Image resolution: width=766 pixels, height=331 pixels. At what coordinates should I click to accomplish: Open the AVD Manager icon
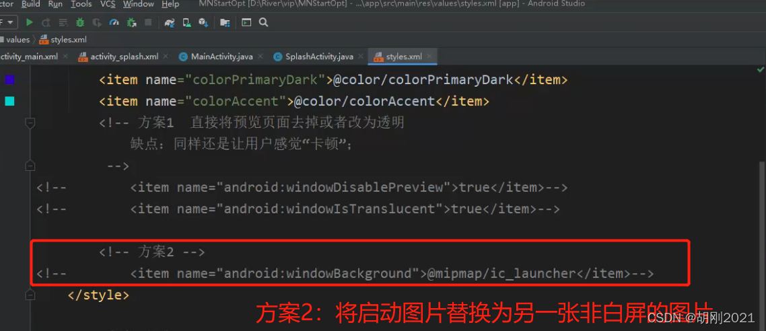tap(186, 22)
